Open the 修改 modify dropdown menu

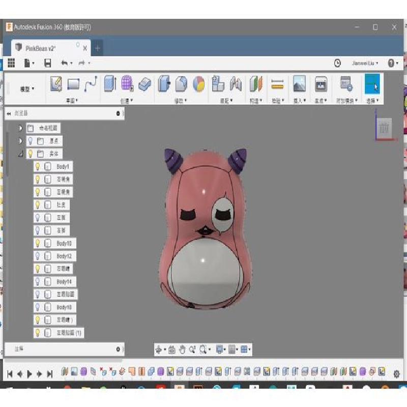click(181, 101)
